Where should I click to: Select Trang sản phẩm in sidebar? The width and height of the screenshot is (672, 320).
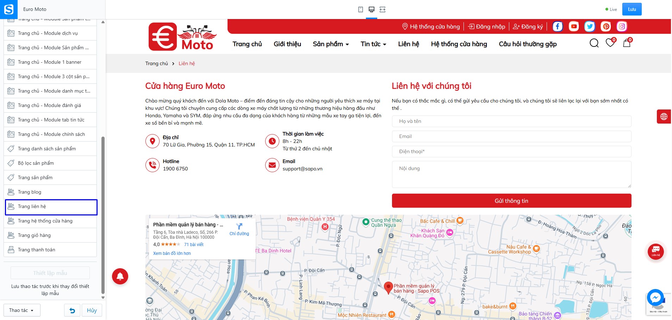pyautogui.click(x=50, y=177)
